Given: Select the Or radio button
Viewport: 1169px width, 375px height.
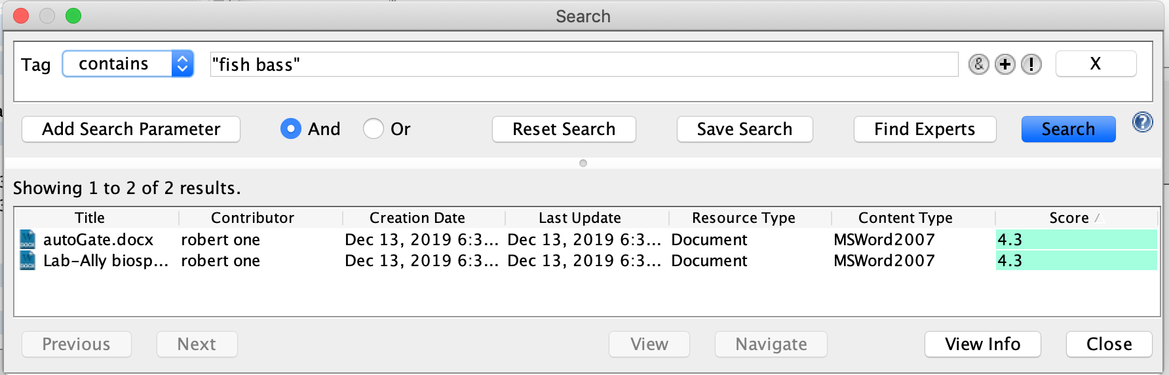Looking at the screenshot, I should tap(374, 129).
